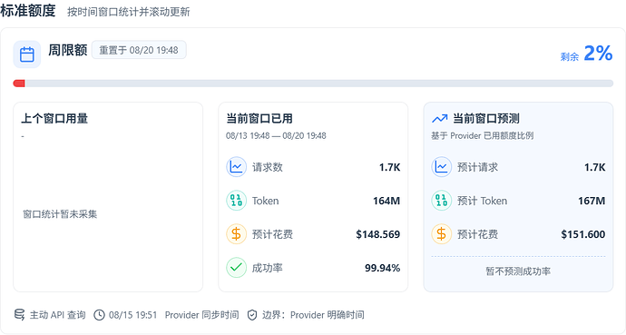Click the 标准额度 heading
Screen dimensions: 626x335
pos(27,11)
